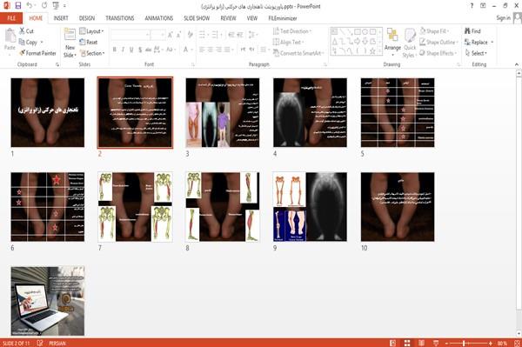
Task: Switch to the INSERT tab
Action: (61, 18)
